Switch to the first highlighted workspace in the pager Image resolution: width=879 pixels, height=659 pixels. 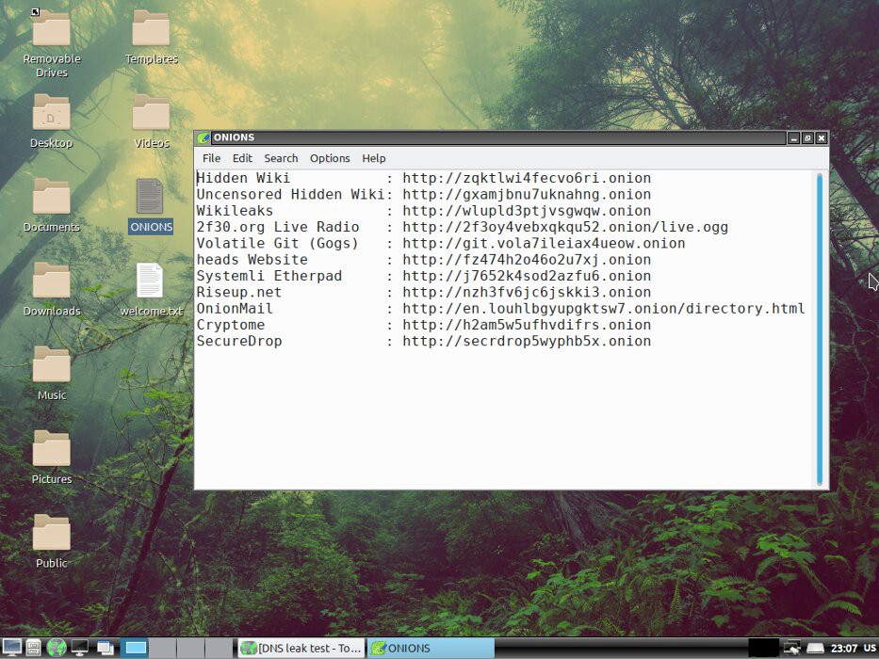coord(136,648)
